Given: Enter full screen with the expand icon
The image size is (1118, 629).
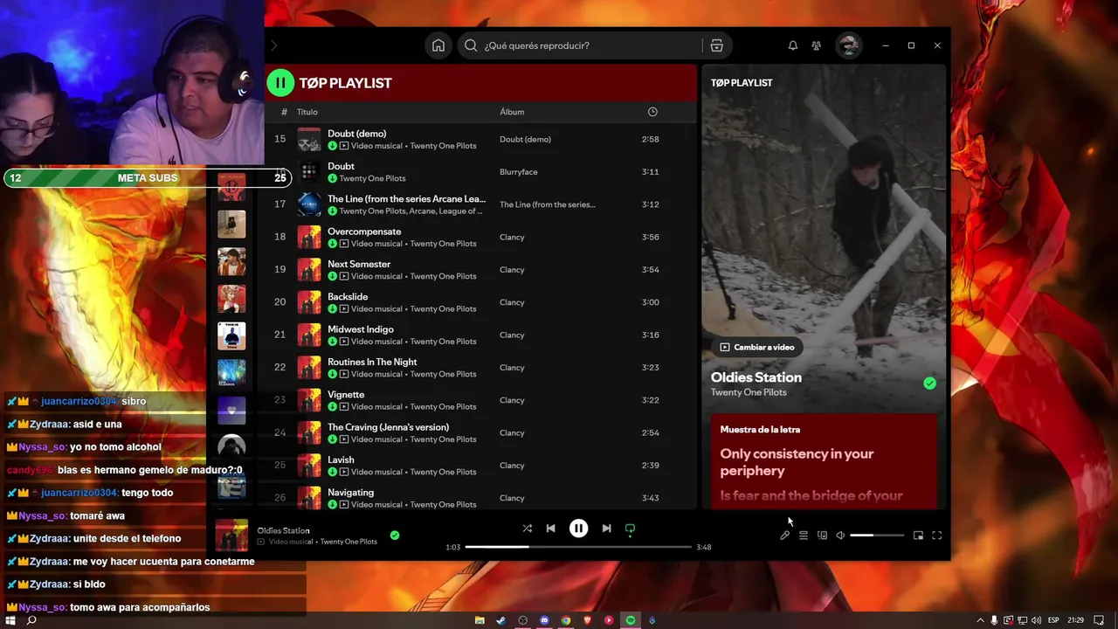Looking at the screenshot, I should pos(937,536).
